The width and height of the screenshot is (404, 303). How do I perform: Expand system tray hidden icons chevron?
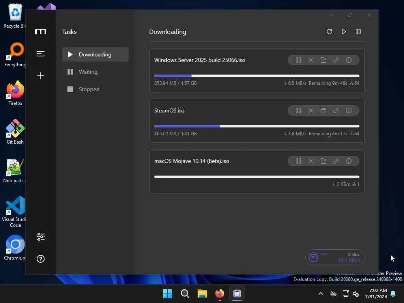[321, 294]
